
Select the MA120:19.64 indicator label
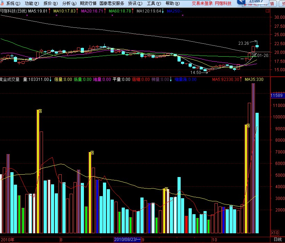[149, 11]
